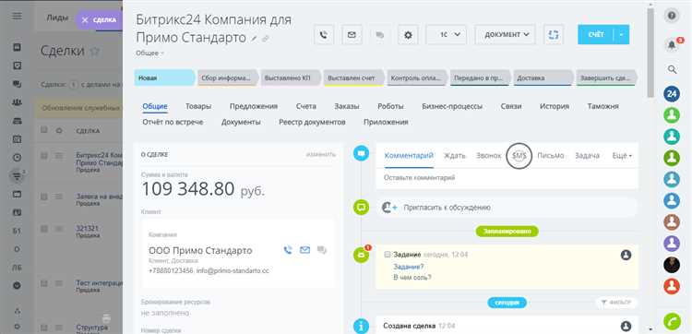
Task: Click the Оставьте комментарий input field
Action: pyautogui.click(x=507, y=178)
